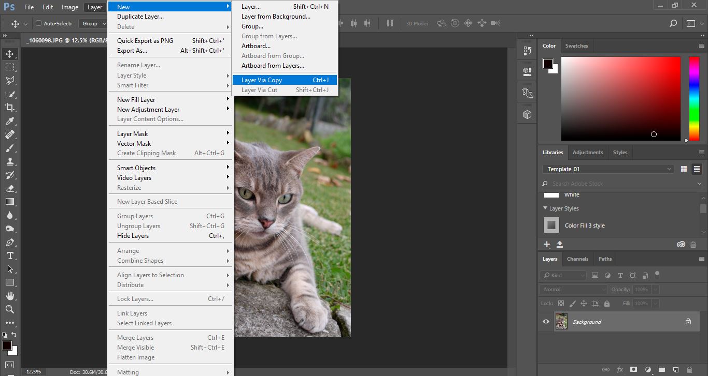The width and height of the screenshot is (708, 376).
Task: Toggle the layer filter on/off switch
Action: pos(657,274)
